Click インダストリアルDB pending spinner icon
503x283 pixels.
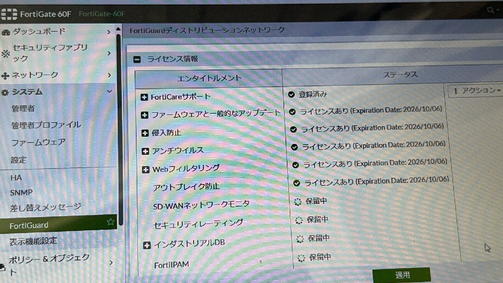click(x=300, y=239)
